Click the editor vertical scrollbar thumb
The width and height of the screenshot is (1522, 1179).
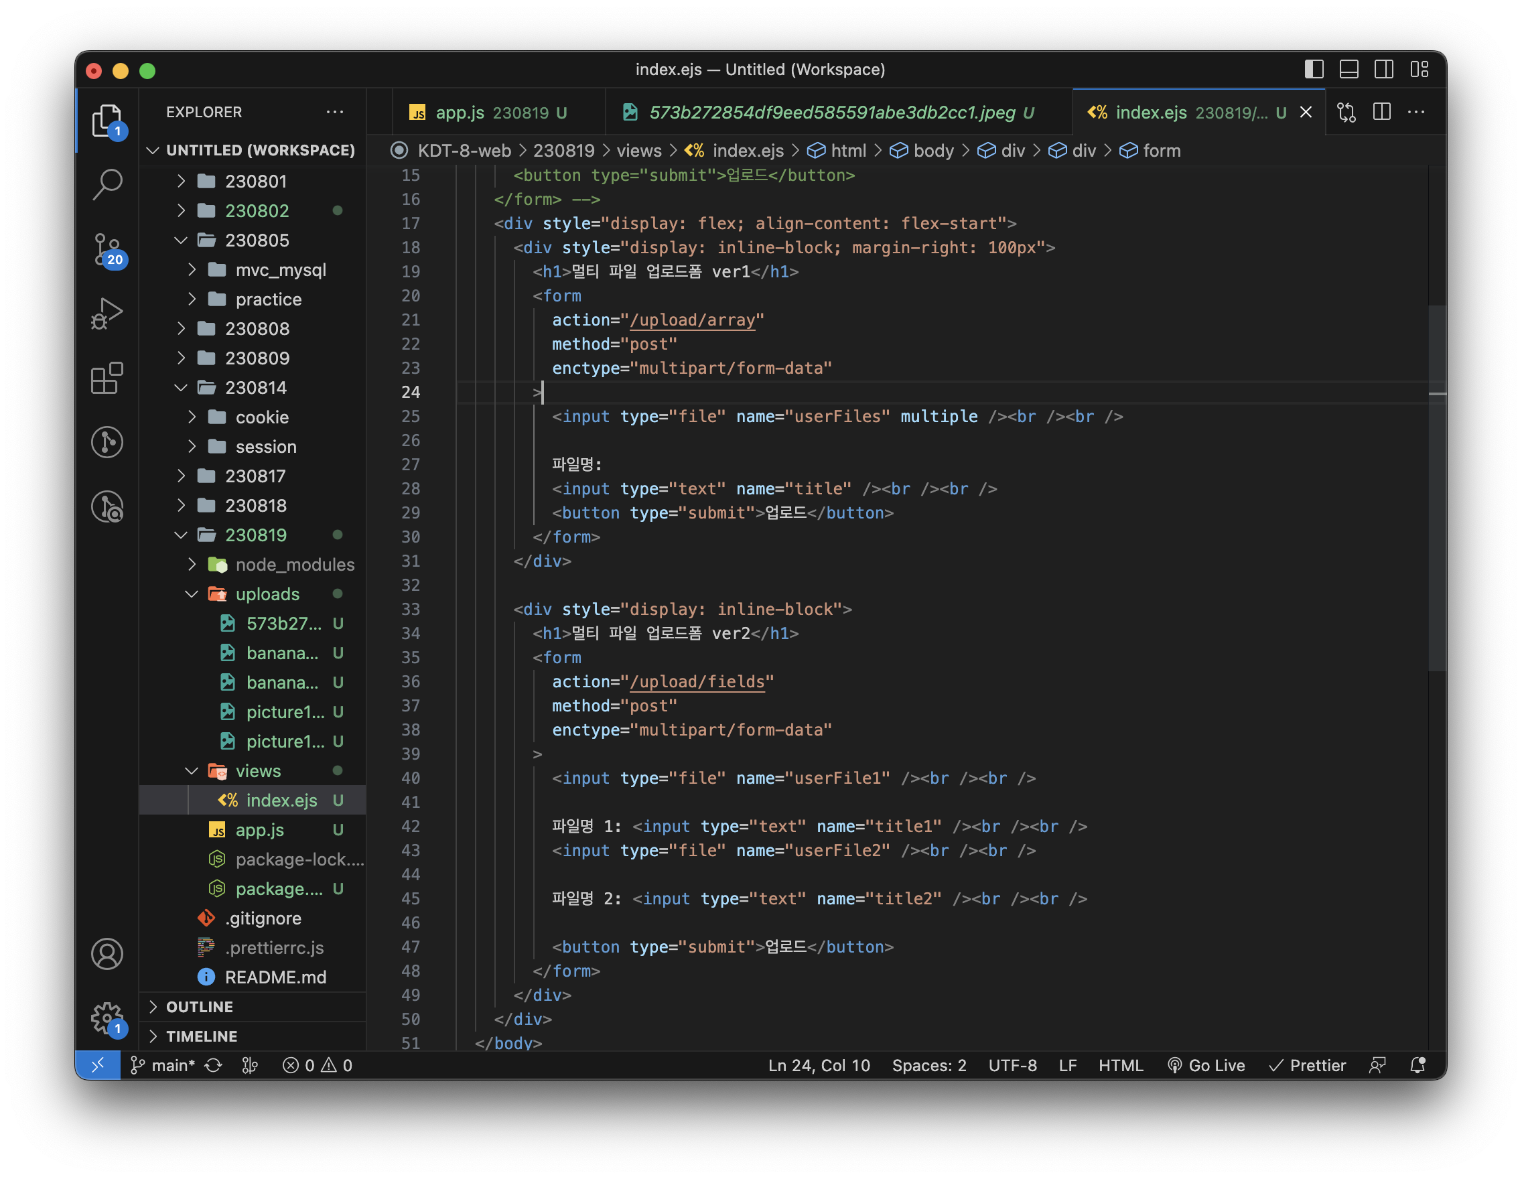pos(1437,488)
